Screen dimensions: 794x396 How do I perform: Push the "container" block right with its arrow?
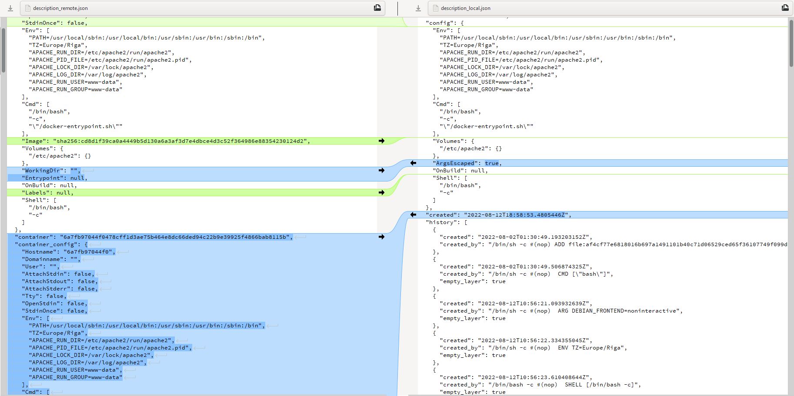tap(381, 237)
